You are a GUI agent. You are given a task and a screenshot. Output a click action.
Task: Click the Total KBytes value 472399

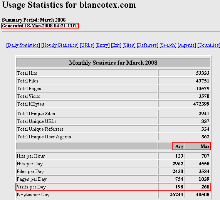201,104
